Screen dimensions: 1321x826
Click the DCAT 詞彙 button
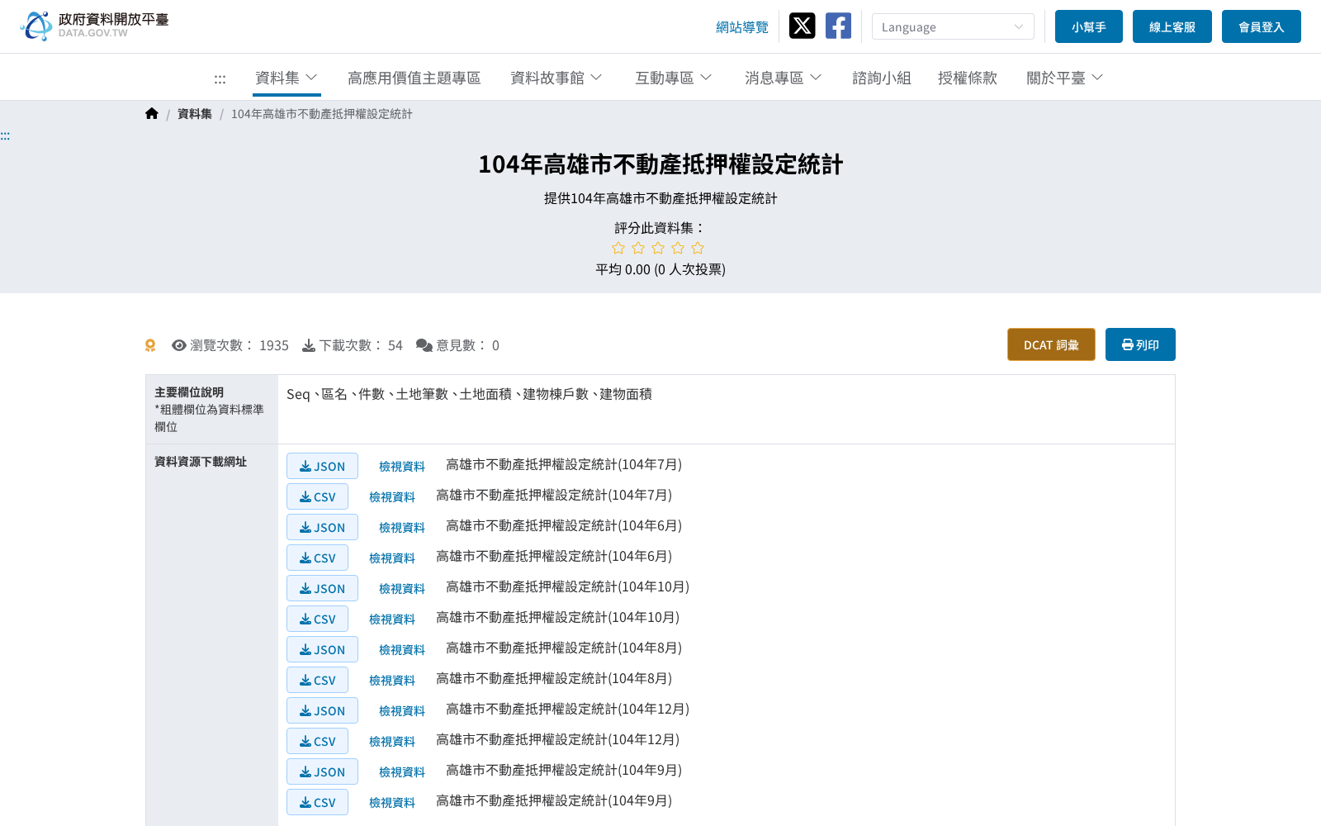(x=1051, y=344)
